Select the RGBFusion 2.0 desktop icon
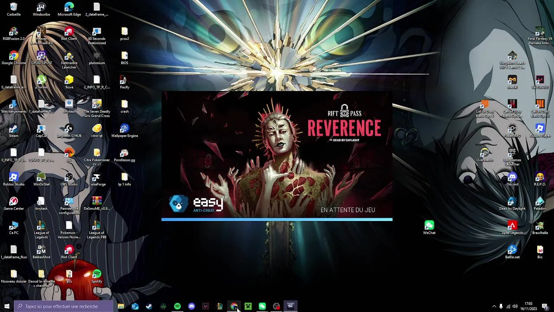Screen dimensions: 554x312 tap(14, 34)
